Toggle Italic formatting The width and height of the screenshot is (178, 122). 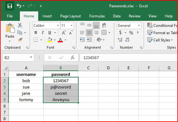[43, 33]
